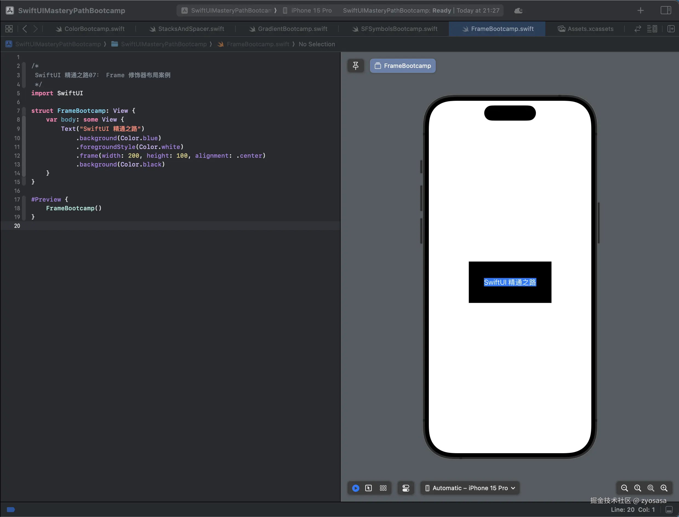The image size is (679, 517).
Task: Toggle the bottom debug area
Action: pos(669,510)
